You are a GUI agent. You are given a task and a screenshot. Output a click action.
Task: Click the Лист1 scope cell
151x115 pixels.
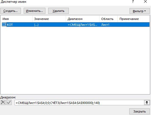[105, 25]
